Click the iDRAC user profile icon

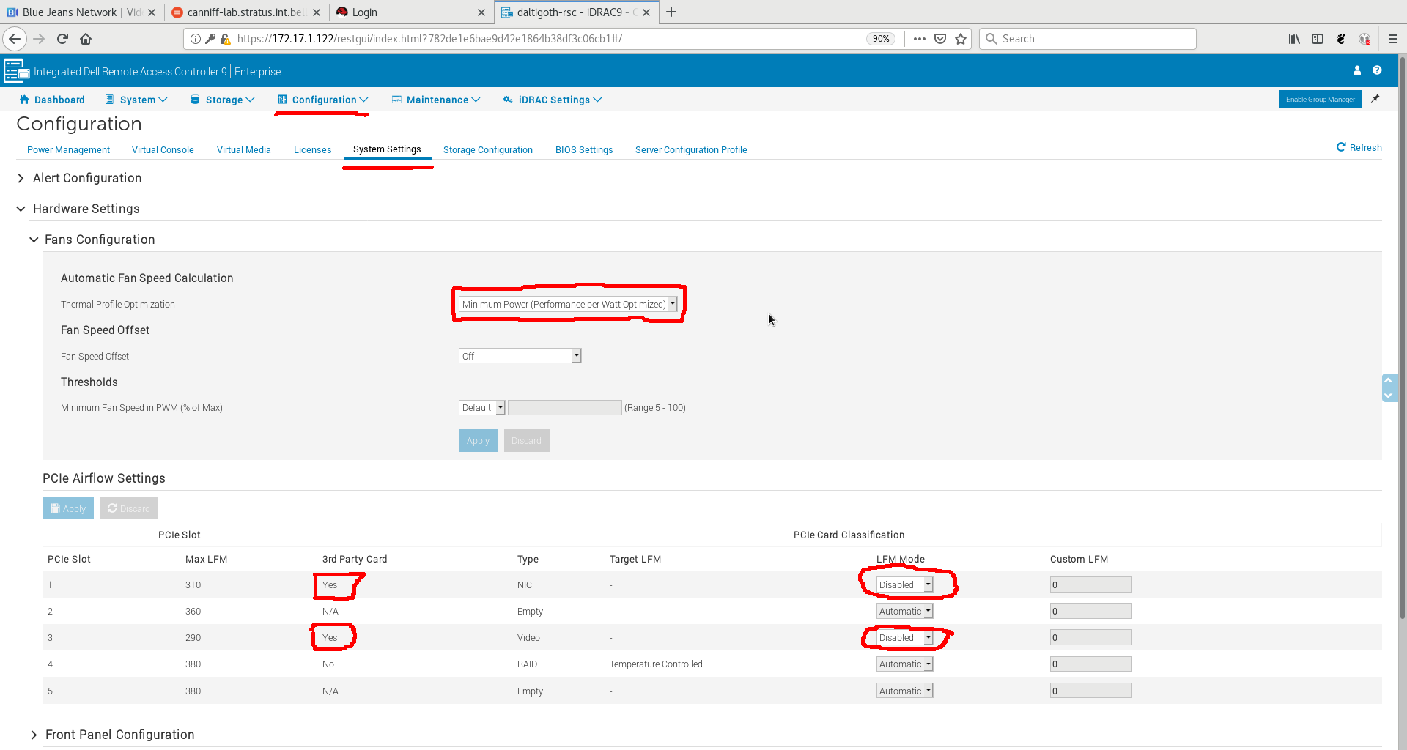[x=1357, y=70]
